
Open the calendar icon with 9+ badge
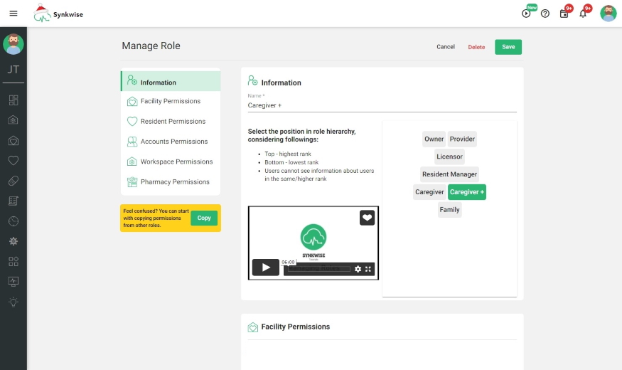(x=564, y=14)
